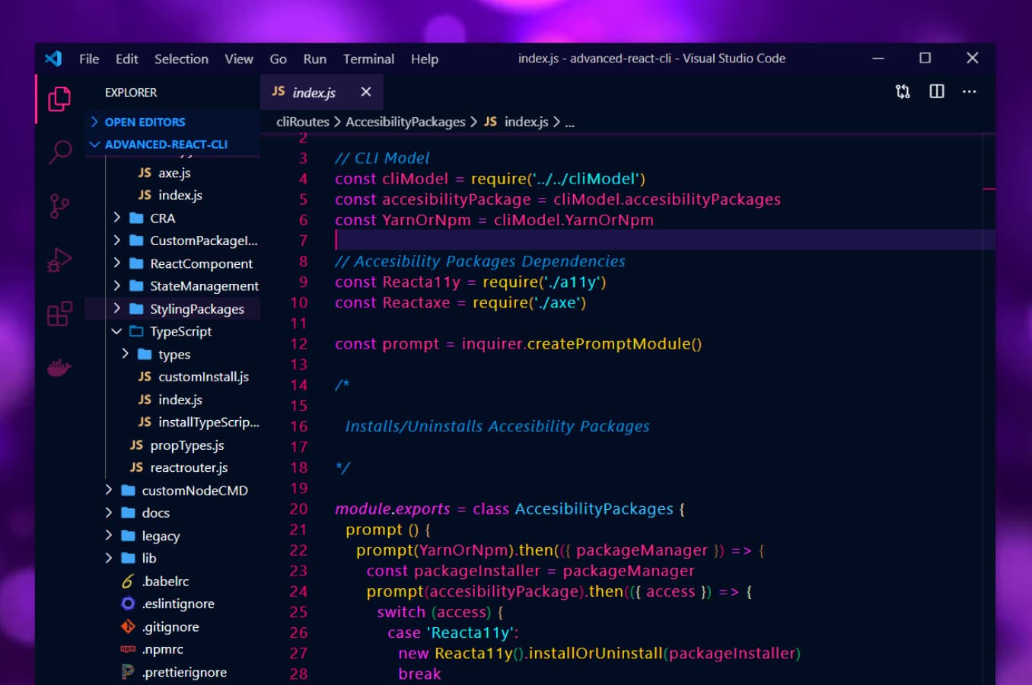Screen dimensions: 1032x685
Task: Select the Explorer icon in activity bar
Action: [x=59, y=100]
